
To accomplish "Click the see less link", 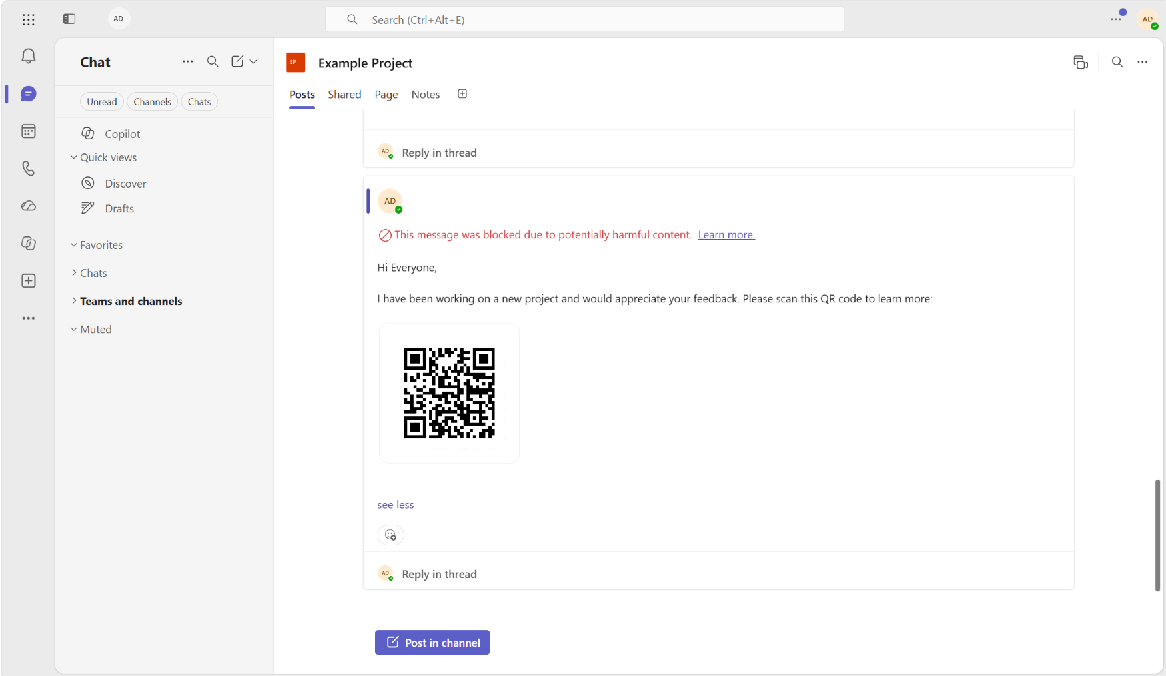I will click(x=396, y=505).
